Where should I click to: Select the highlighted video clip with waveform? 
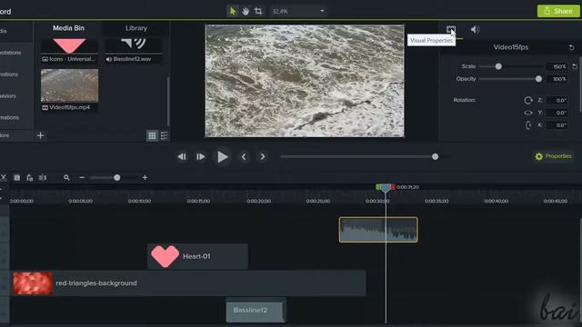click(x=378, y=230)
